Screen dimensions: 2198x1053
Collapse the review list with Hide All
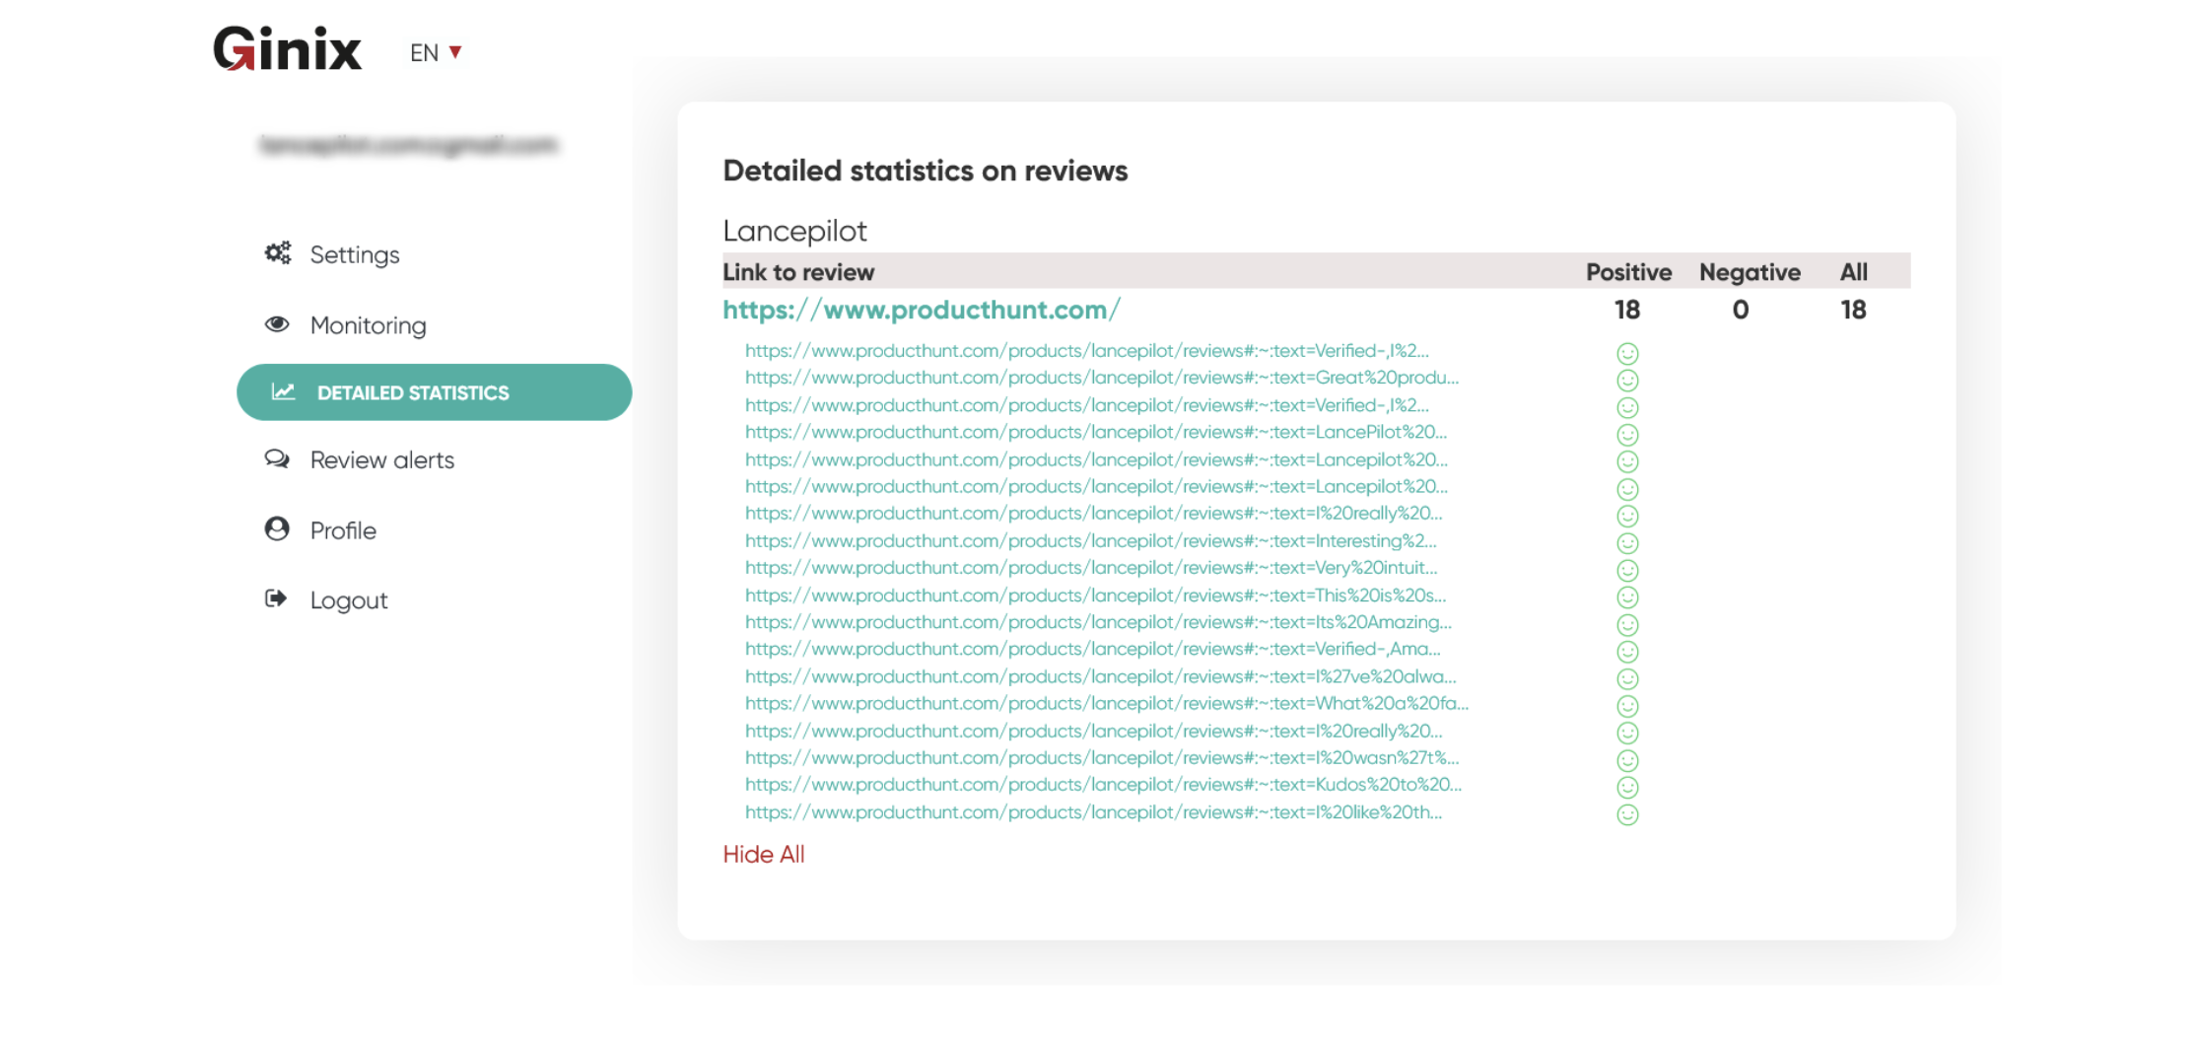pos(764,854)
